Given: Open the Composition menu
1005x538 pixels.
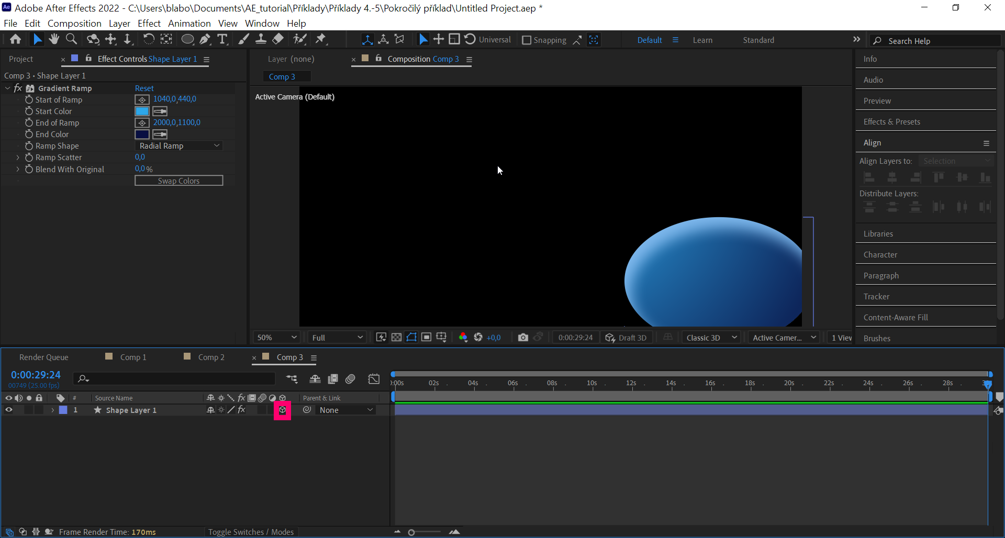Looking at the screenshot, I should coord(74,24).
